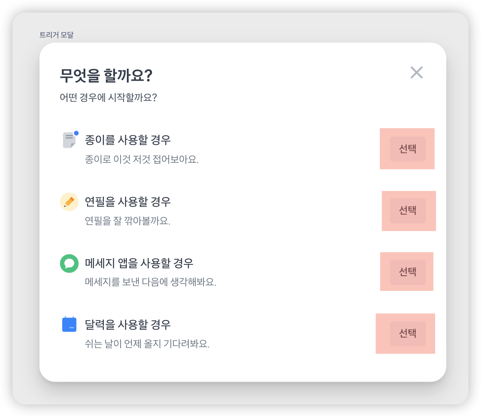Click the green message bubble icon

click(69, 263)
